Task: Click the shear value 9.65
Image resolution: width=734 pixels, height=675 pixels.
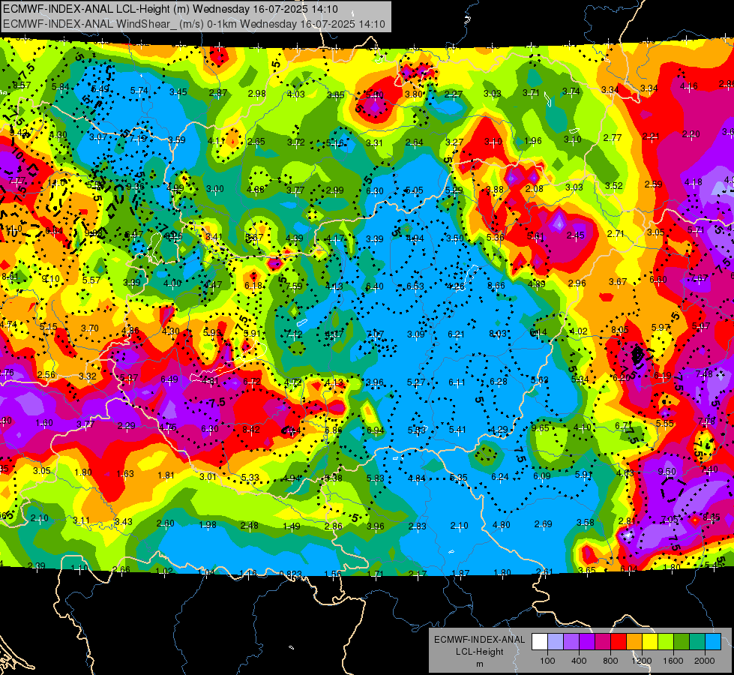Action: coord(540,427)
